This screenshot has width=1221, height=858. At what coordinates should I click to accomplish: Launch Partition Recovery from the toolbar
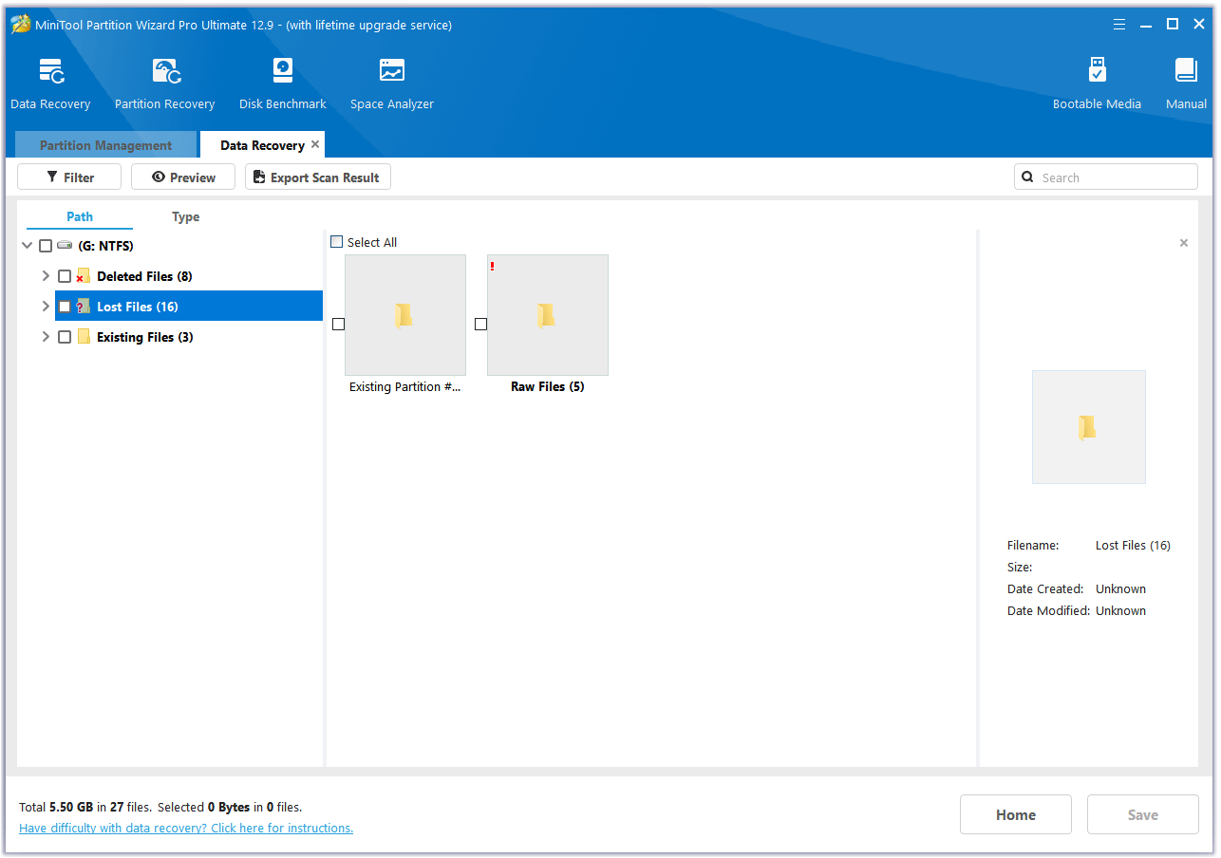pyautogui.click(x=164, y=72)
